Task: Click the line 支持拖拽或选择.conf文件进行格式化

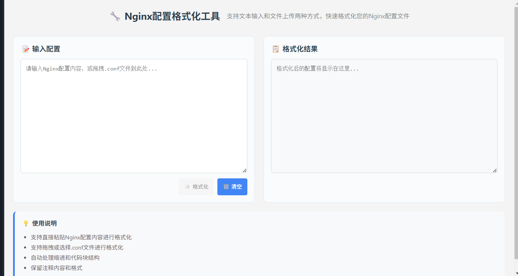Action: (x=77, y=247)
